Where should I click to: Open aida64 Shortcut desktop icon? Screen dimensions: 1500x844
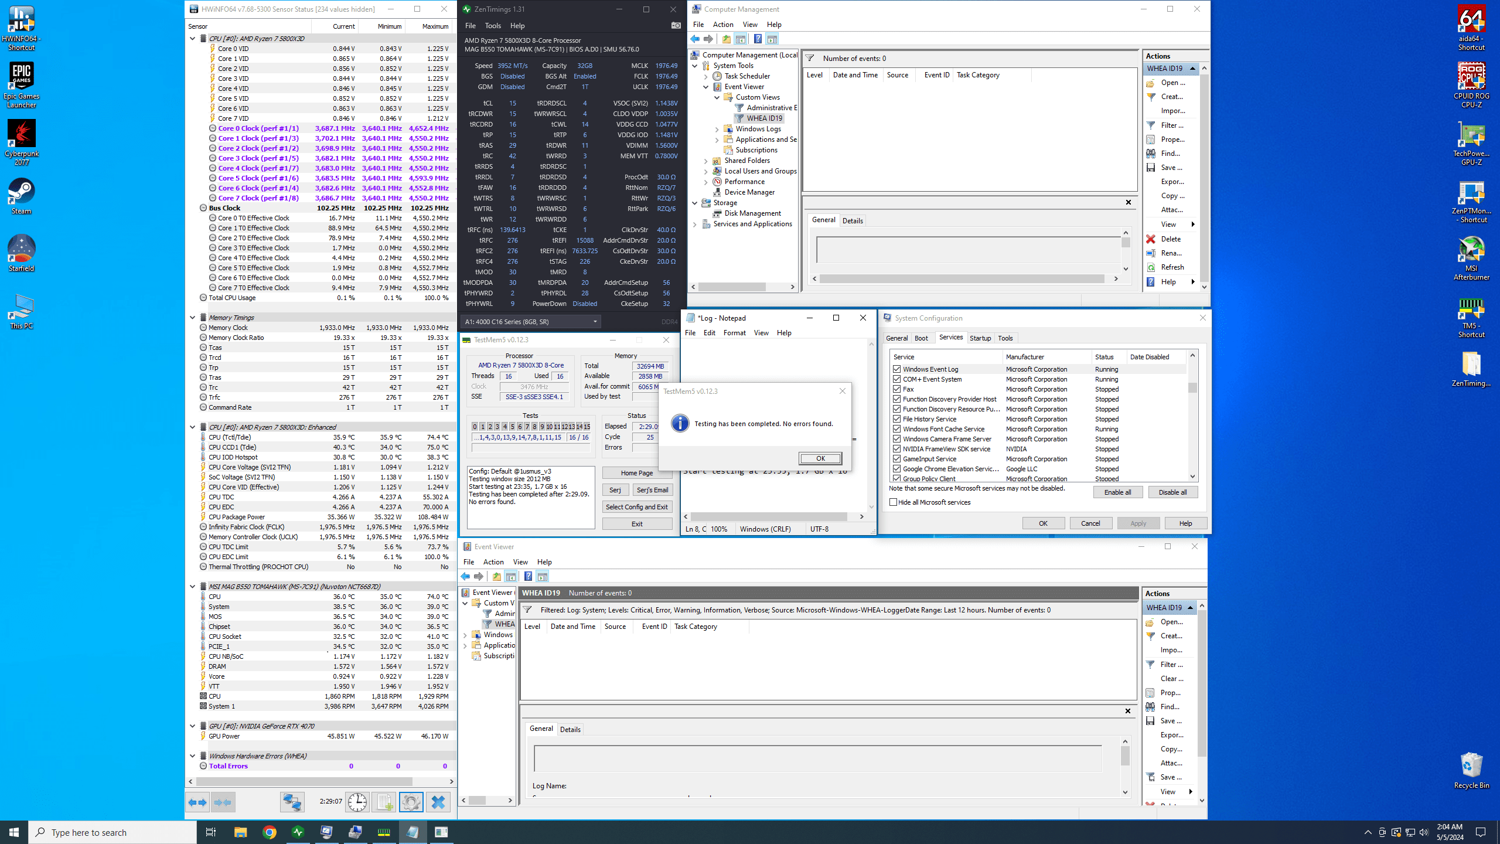[x=1471, y=28]
